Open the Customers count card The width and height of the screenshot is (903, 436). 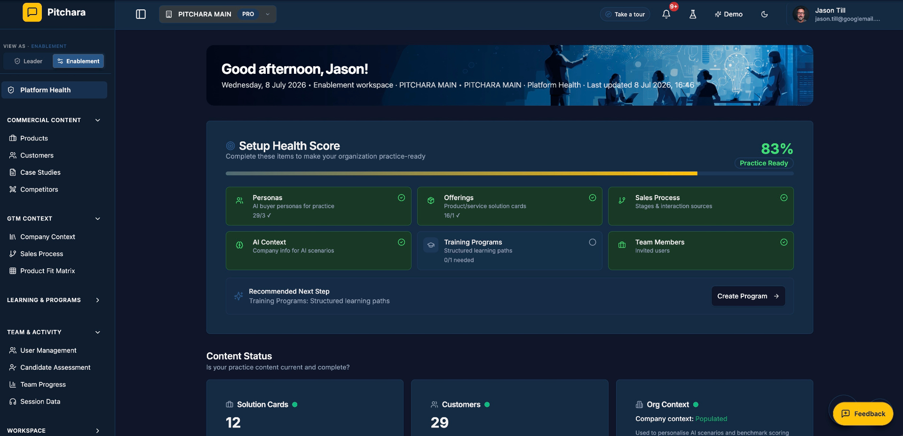pos(510,408)
